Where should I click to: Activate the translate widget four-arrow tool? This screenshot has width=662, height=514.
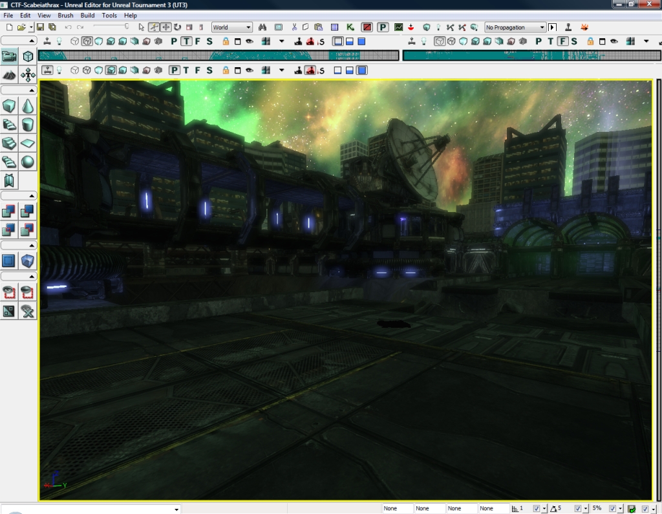165,27
